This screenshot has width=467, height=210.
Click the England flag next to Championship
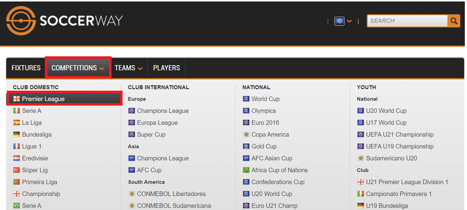tap(16, 194)
